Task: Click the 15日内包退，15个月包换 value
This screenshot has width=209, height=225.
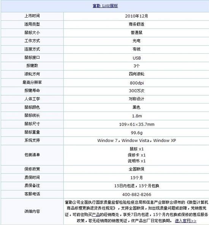Action: (x=137, y=186)
